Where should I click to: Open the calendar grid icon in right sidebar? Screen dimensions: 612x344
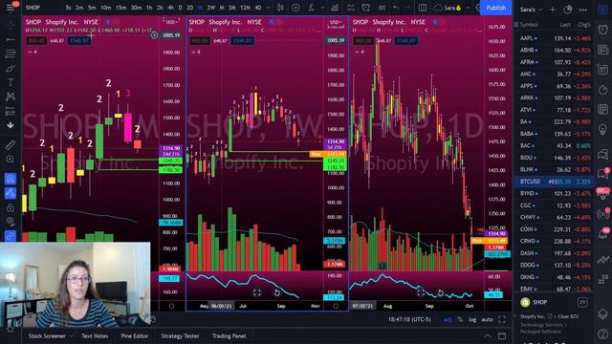[602, 109]
